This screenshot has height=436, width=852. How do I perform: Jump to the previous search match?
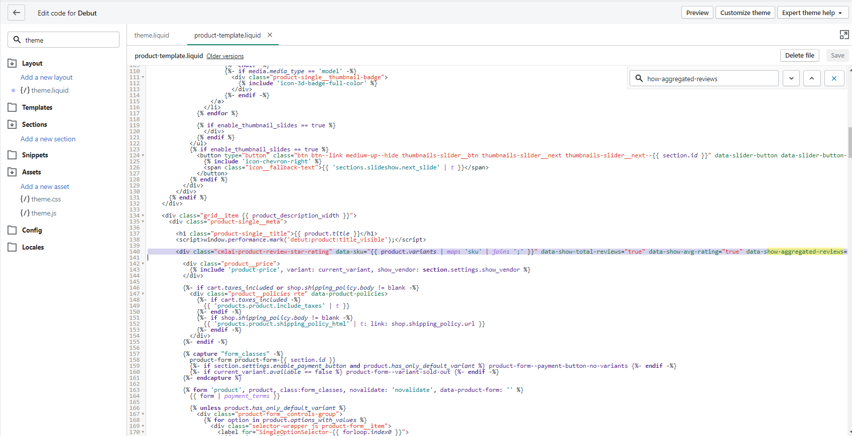coord(812,78)
